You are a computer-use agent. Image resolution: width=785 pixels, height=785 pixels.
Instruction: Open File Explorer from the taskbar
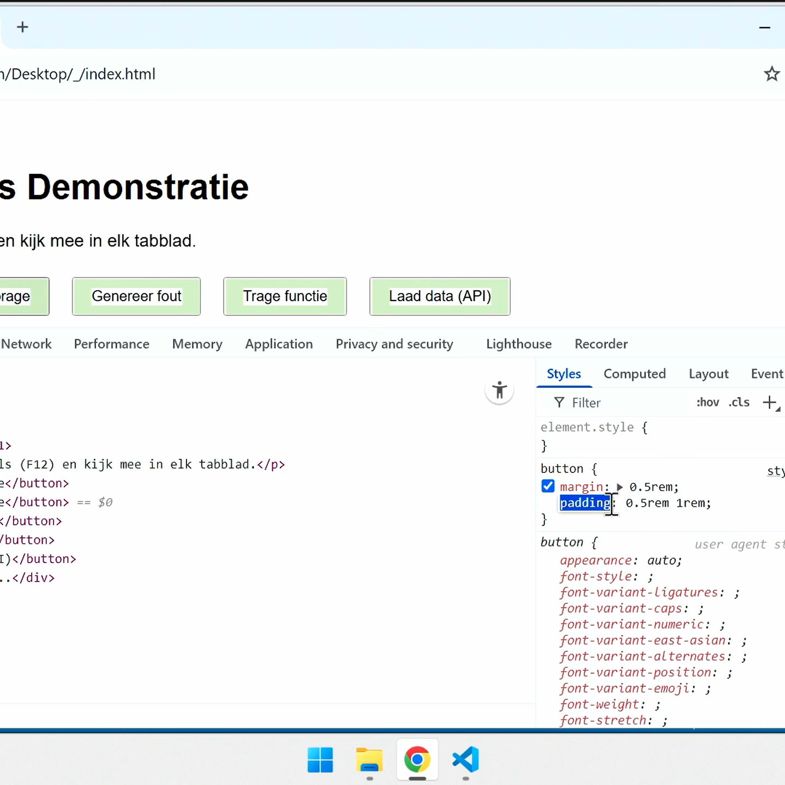tap(369, 760)
